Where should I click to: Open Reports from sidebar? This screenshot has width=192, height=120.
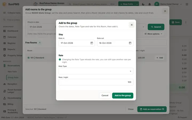click(11, 49)
